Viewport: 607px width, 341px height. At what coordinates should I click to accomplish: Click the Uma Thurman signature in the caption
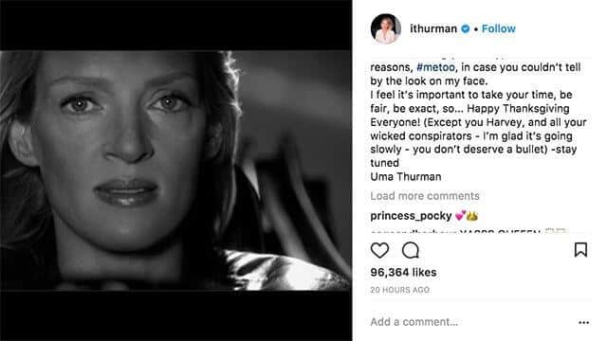tap(406, 177)
